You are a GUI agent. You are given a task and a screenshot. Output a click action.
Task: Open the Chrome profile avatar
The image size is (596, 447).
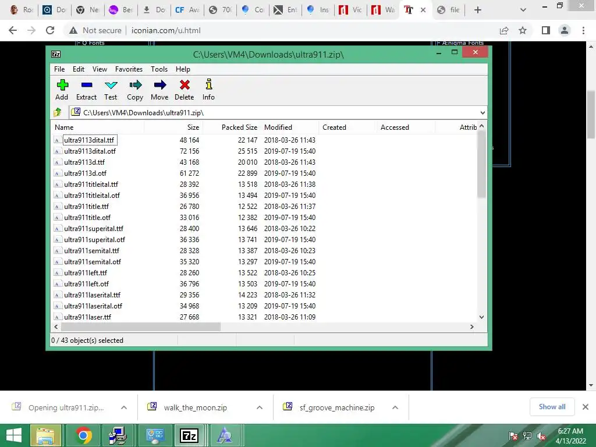click(x=565, y=30)
